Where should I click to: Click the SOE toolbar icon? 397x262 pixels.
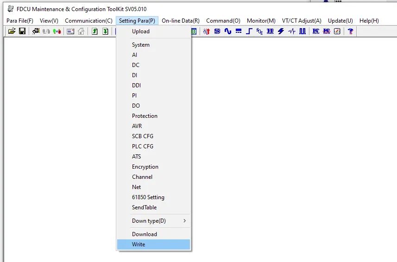259,31
